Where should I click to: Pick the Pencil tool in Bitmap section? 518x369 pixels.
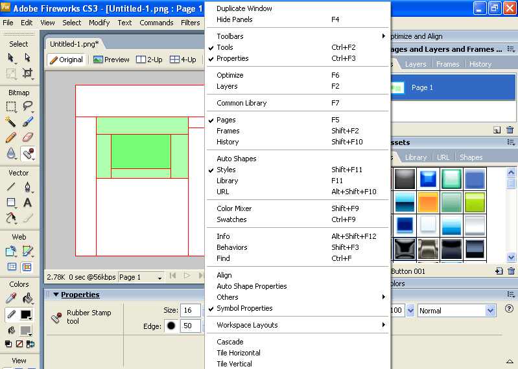11,137
